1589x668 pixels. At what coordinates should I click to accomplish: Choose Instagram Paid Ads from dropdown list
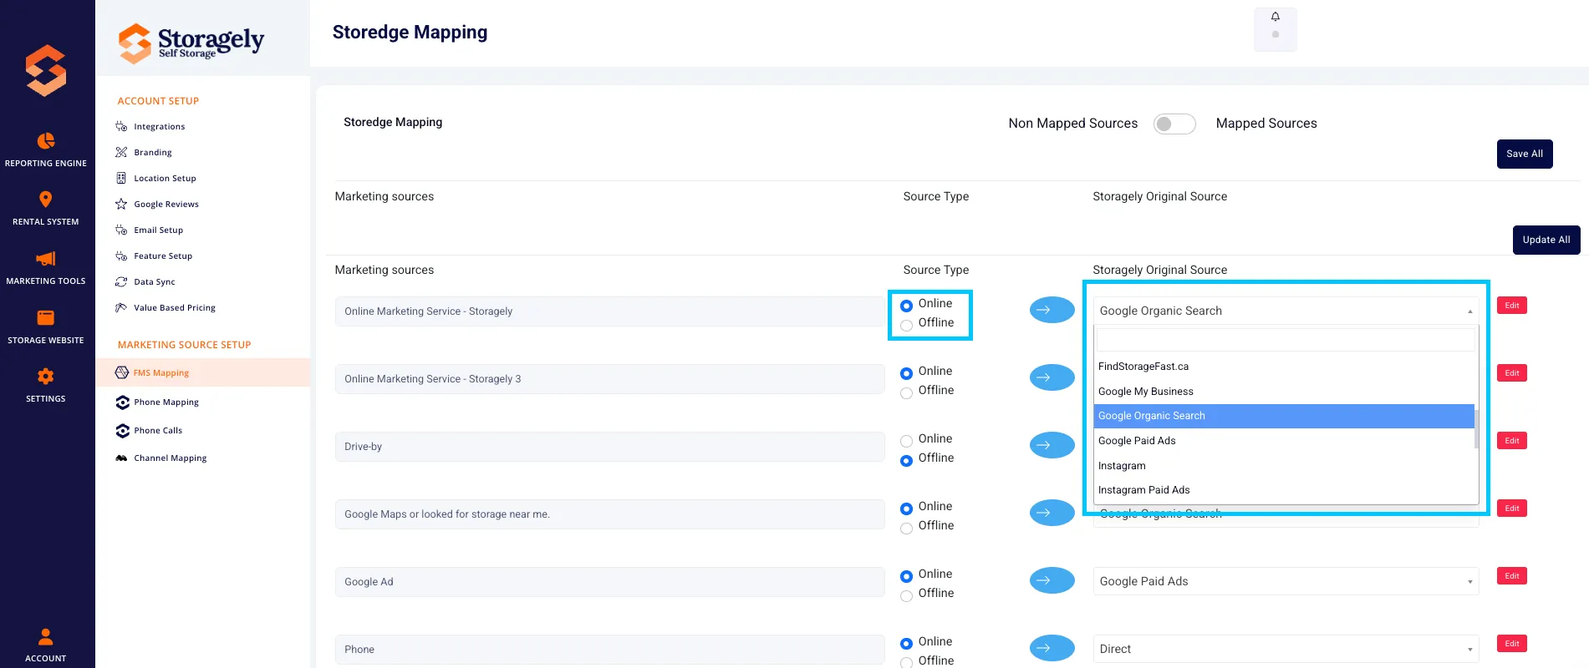pos(1284,490)
